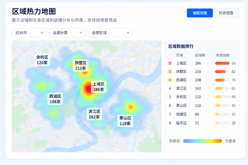Open the 全部分类 category dropdown
Image resolution: width=248 pixels, height=165 pixels.
[67, 33]
